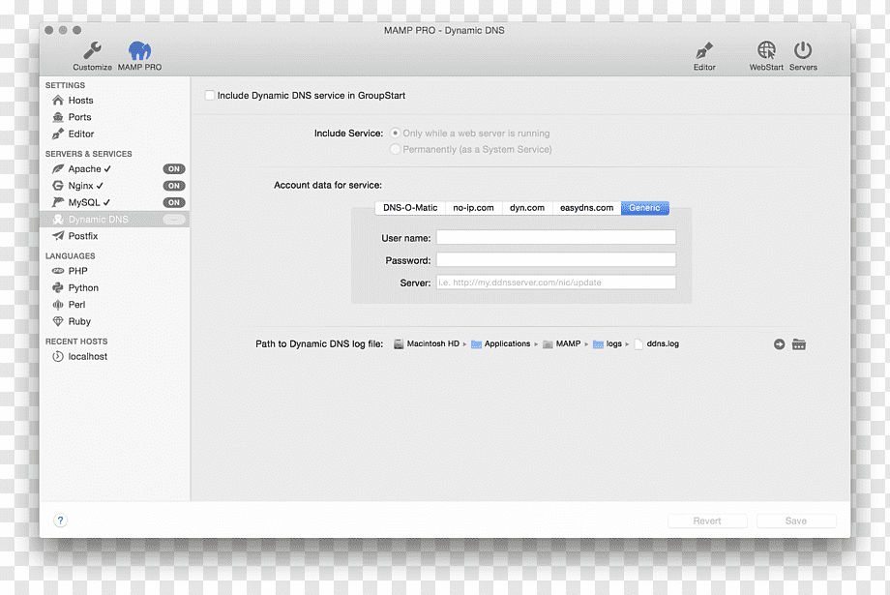Screen dimensions: 890x595
Task: Open the Customize toolbar wrench icon
Action: pyautogui.click(x=92, y=50)
